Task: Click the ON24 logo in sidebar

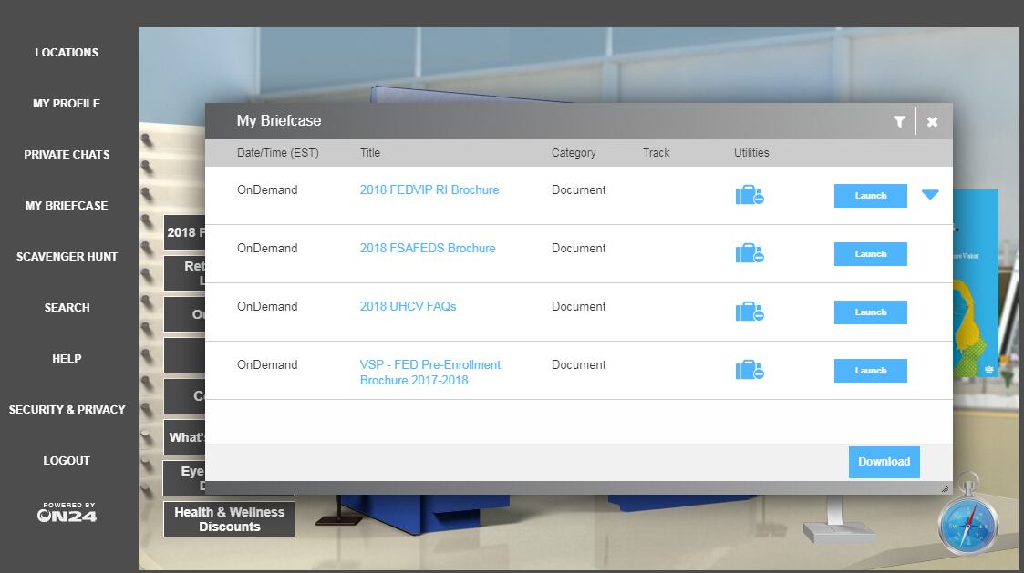Action: (67, 513)
